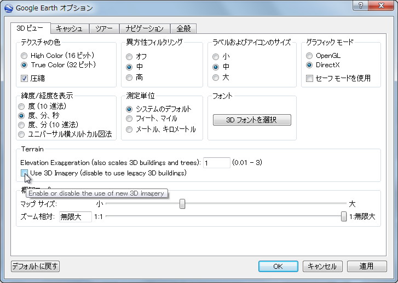Click the help question mark button
The image size is (398, 283).
360,5
